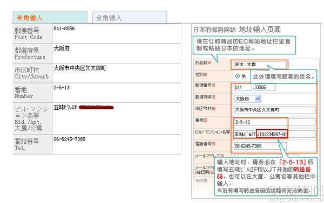This screenshot has width=324, height=203.
Task: Click the 番地 Number label cell
Action: pos(32,93)
